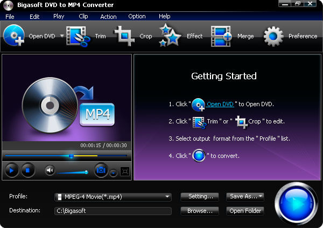Click the blue convert icon in step 4
This screenshot has height=228, width=323.
click(199, 156)
